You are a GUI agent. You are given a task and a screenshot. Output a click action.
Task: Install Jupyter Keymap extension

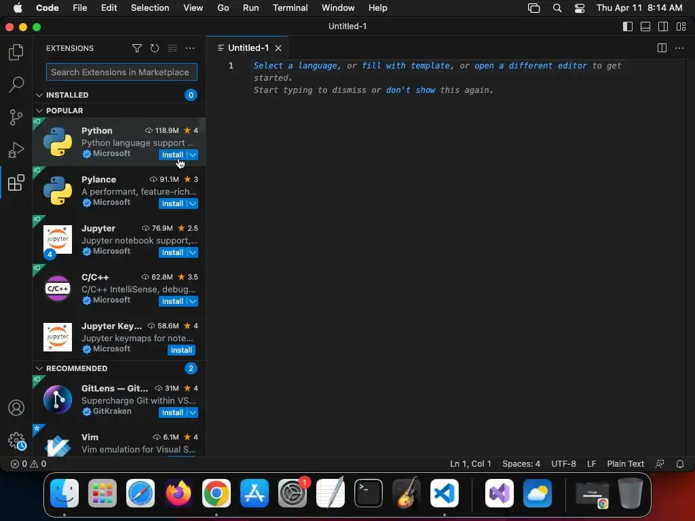181,350
